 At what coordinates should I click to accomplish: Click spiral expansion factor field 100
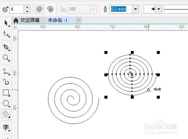pyautogui.click(x=78, y=9)
